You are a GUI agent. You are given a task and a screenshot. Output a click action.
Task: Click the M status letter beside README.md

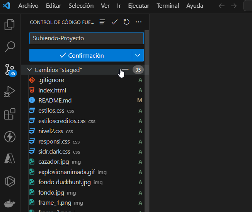click(x=140, y=100)
